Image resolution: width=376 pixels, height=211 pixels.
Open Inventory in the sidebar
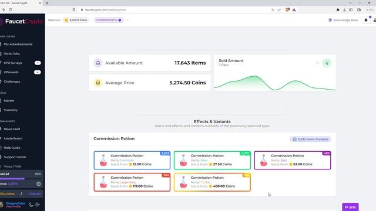[x=11, y=110]
